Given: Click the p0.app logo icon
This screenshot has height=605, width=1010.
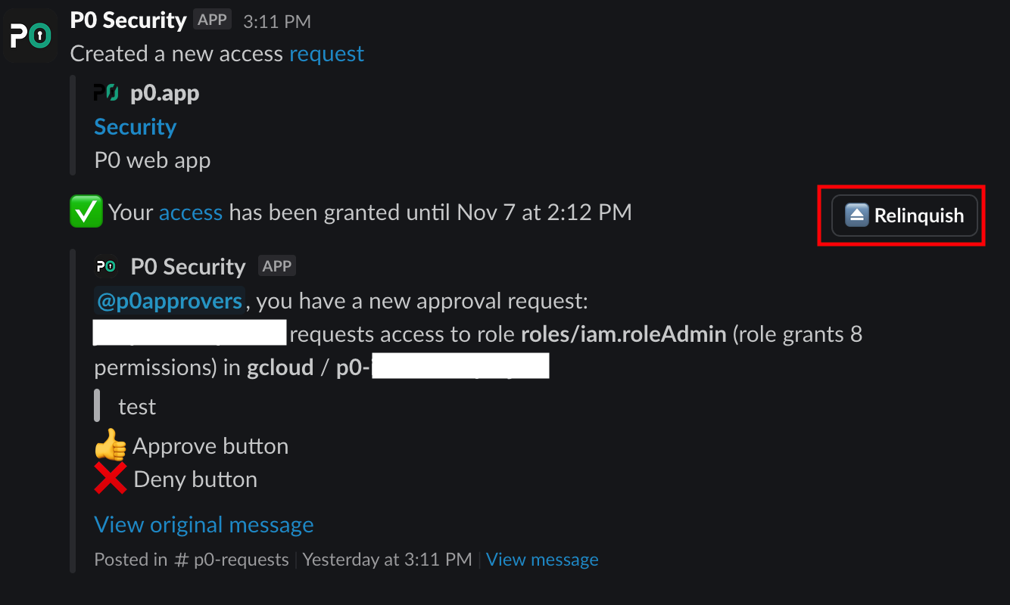Looking at the screenshot, I should (106, 93).
